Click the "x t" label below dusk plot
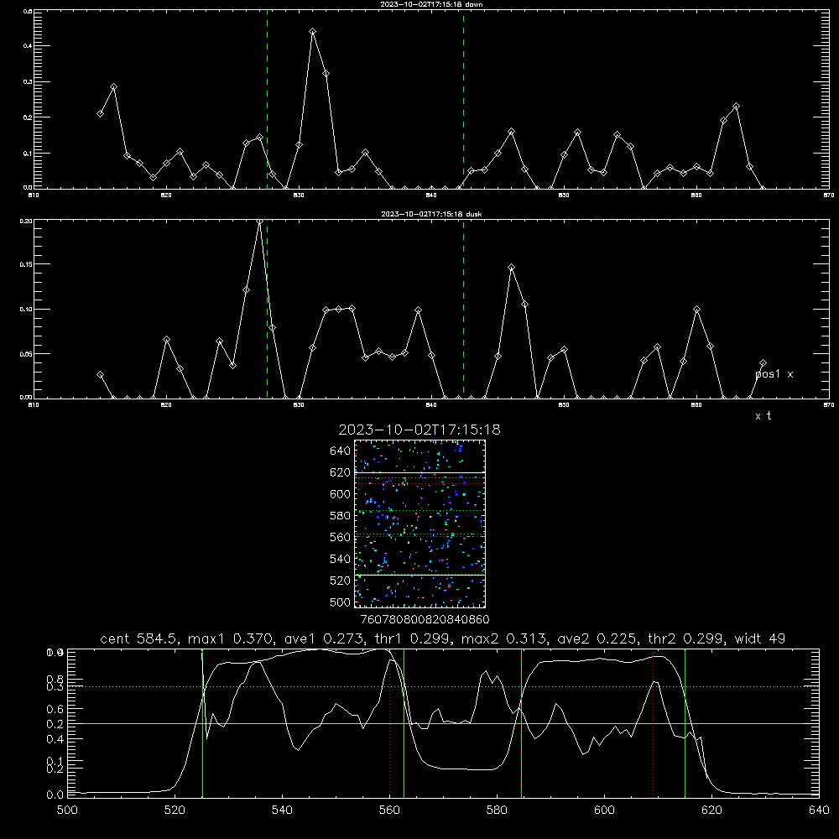839x839 pixels. pos(763,416)
